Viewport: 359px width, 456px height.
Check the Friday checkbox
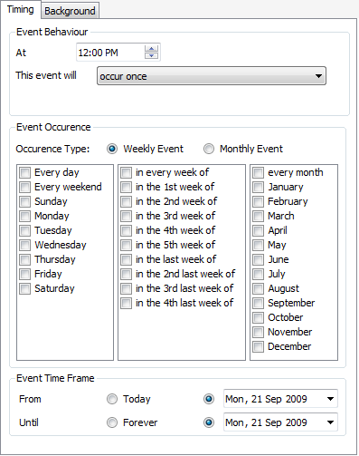[x=25, y=275]
